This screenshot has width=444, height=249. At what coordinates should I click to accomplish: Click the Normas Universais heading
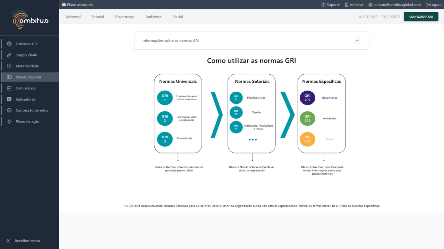click(x=178, y=82)
